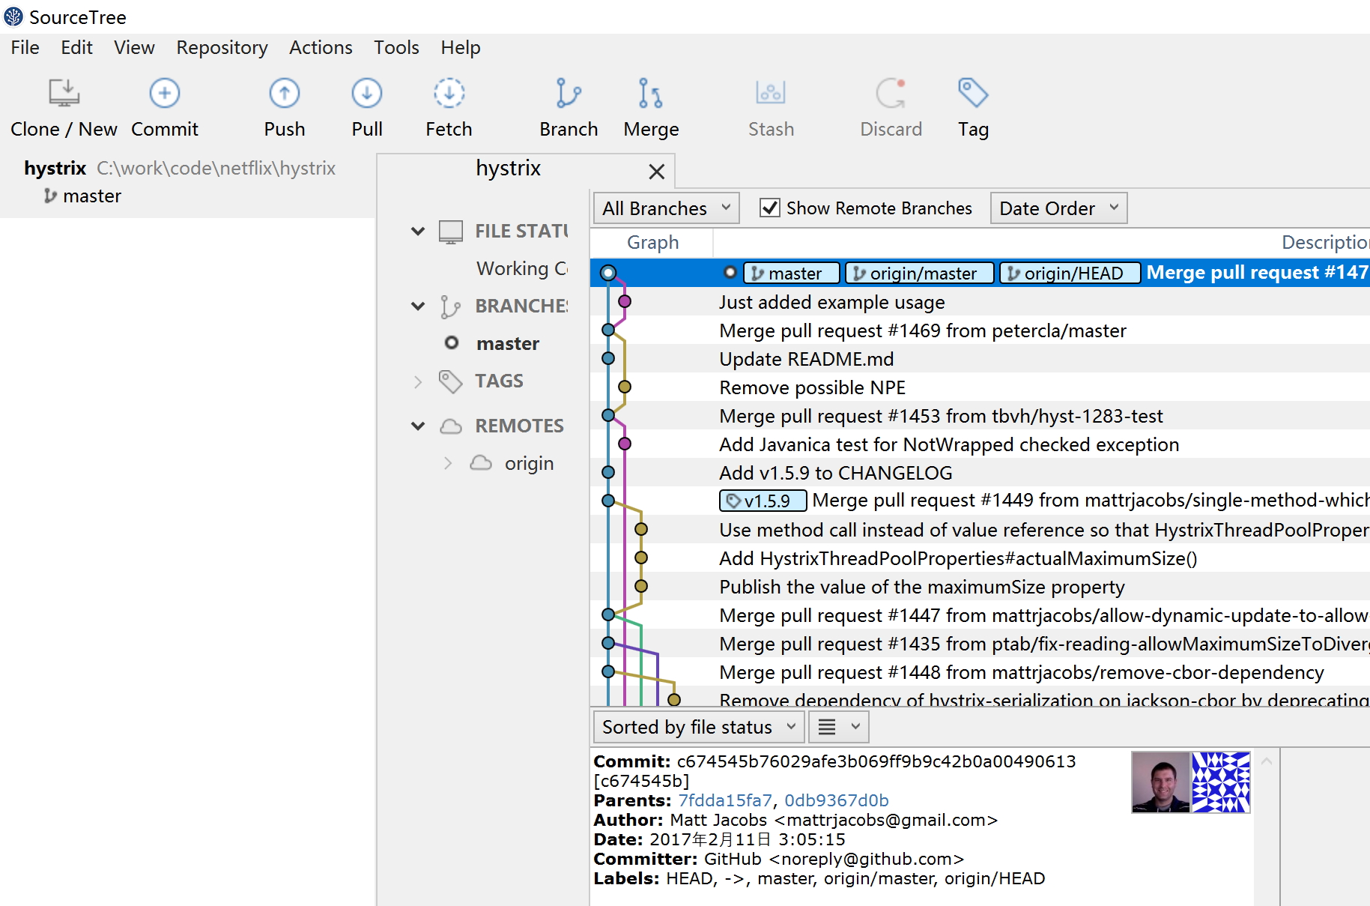The width and height of the screenshot is (1370, 906).
Task: Click the Pull toolbar icon
Action: 366,94
